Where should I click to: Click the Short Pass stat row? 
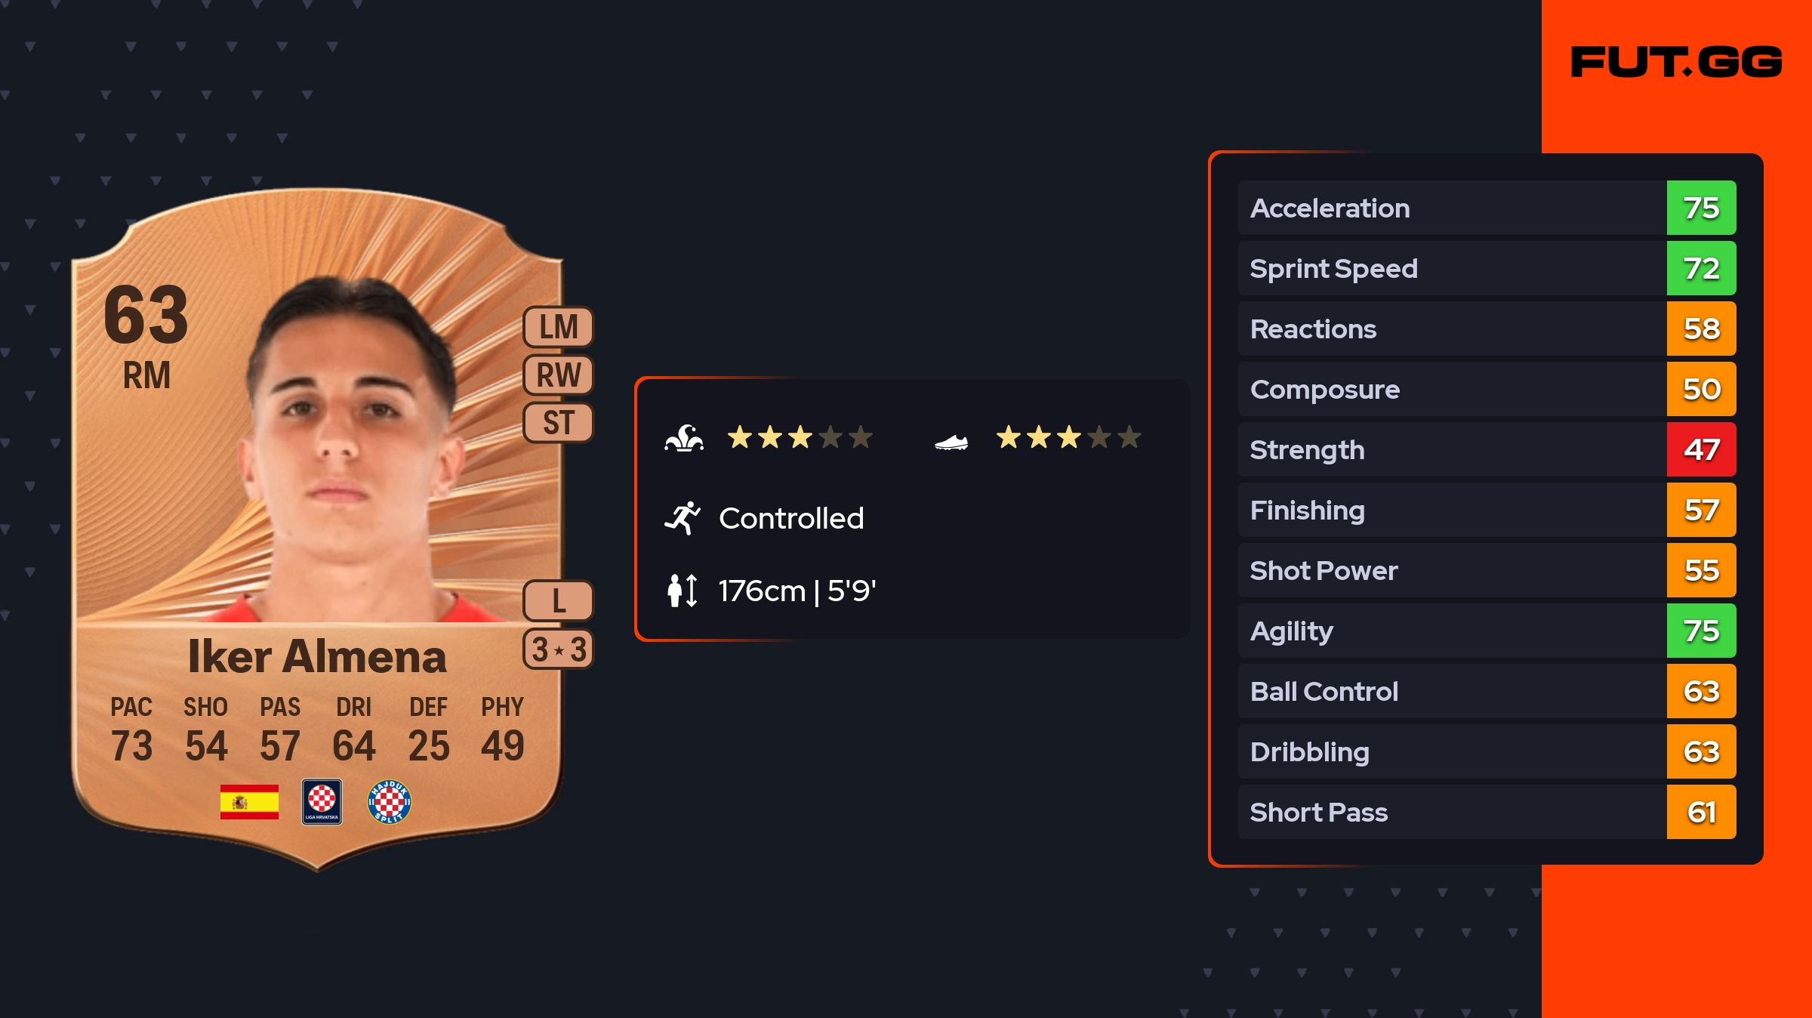[1450, 812]
